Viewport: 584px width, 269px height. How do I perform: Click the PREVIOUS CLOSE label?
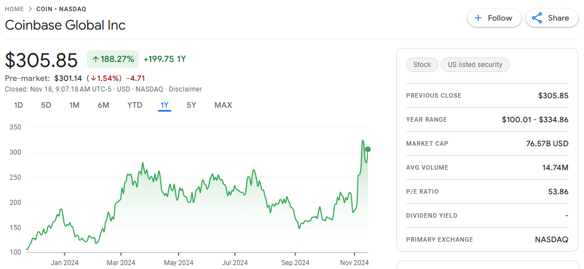(x=433, y=95)
